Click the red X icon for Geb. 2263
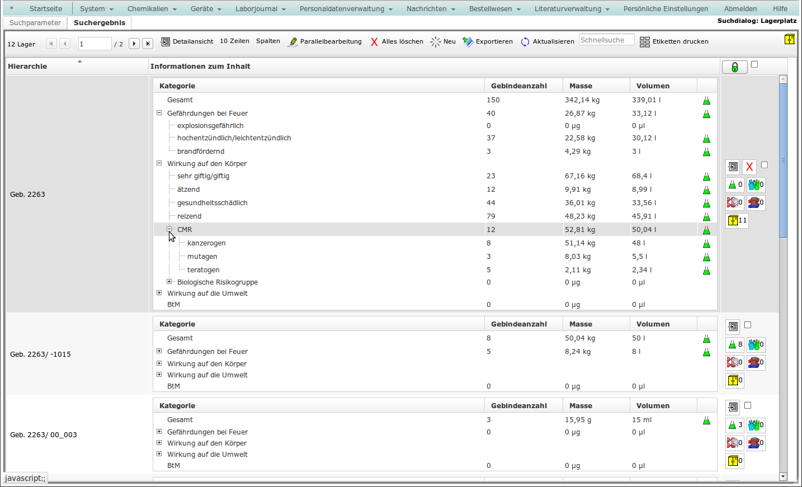802x487 pixels. click(x=749, y=167)
